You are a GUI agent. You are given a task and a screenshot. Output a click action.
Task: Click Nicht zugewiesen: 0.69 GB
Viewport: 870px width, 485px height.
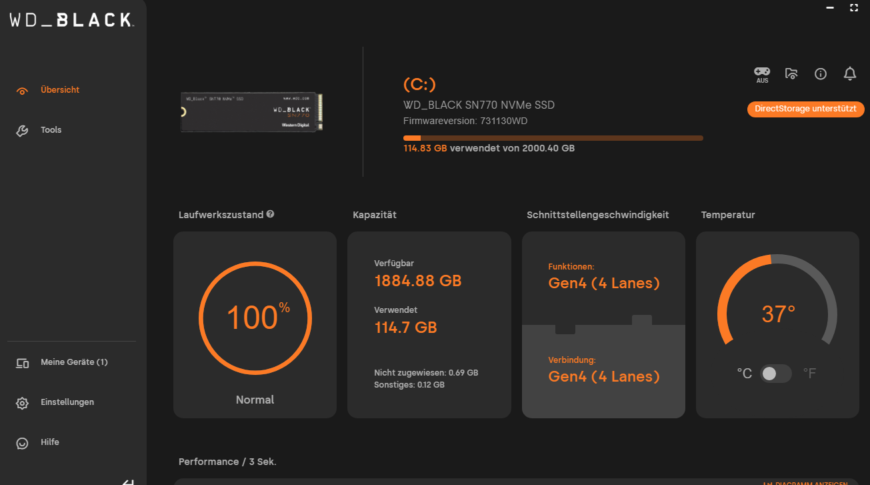(426, 373)
